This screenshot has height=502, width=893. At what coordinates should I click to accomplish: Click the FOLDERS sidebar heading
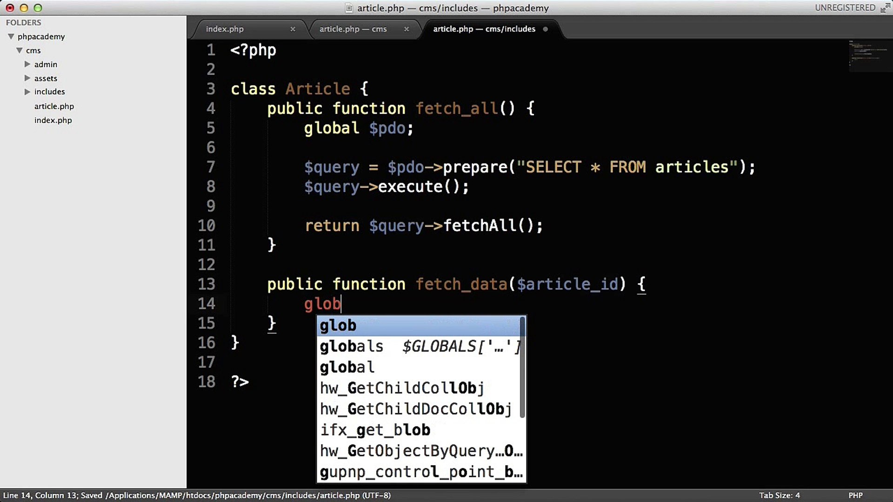pyautogui.click(x=23, y=22)
